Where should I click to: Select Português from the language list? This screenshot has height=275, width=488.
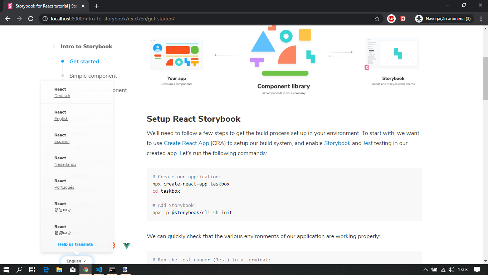(x=64, y=187)
